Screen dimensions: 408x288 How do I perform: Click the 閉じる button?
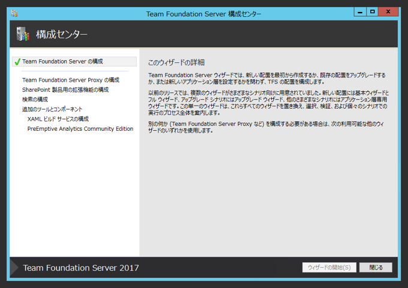point(376,268)
